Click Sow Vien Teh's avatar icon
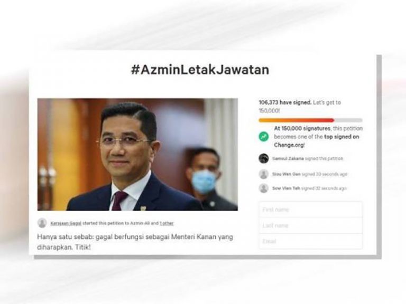Image resolution: width=406 pixels, height=304 pixels. click(x=264, y=188)
